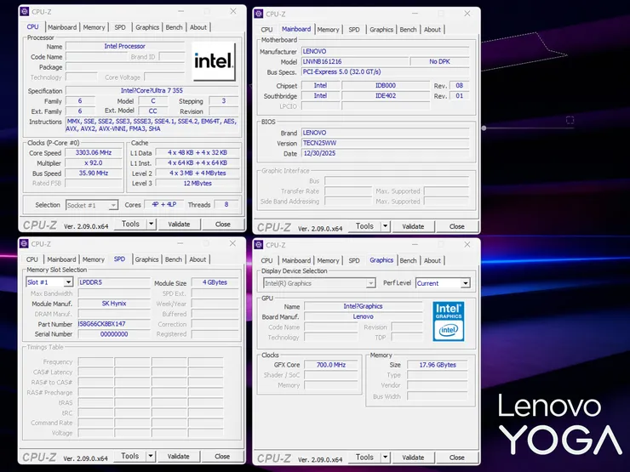The height and width of the screenshot is (472, 630).
Task: Click the Bus Specs PCI-Express 5.0 value
Action: pyautogui.click(x=386, y=71)
